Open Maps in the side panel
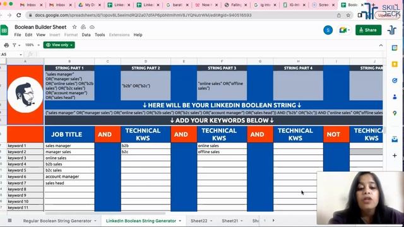The width and height of the screenshot is (404, 227). tap(395, 113)
